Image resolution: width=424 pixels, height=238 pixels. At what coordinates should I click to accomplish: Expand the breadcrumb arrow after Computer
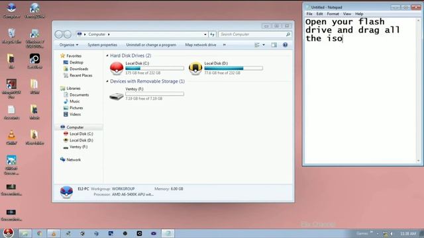coord(109,34)
